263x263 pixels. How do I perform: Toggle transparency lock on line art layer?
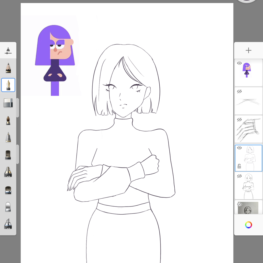(x=239, y=166)
